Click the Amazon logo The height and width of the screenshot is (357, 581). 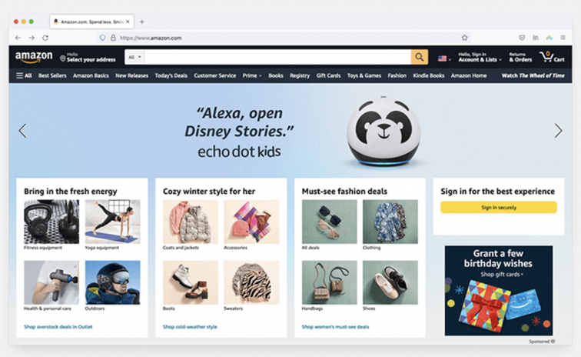pyautogui.click(x=34, y=57)
